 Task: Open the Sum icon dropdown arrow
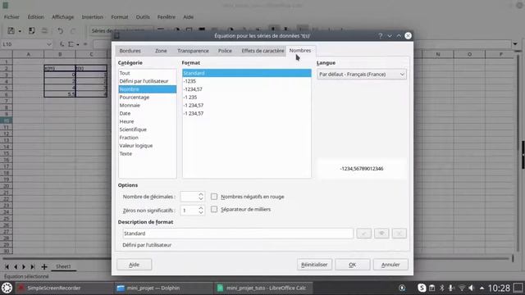click(x=78, y=44)
